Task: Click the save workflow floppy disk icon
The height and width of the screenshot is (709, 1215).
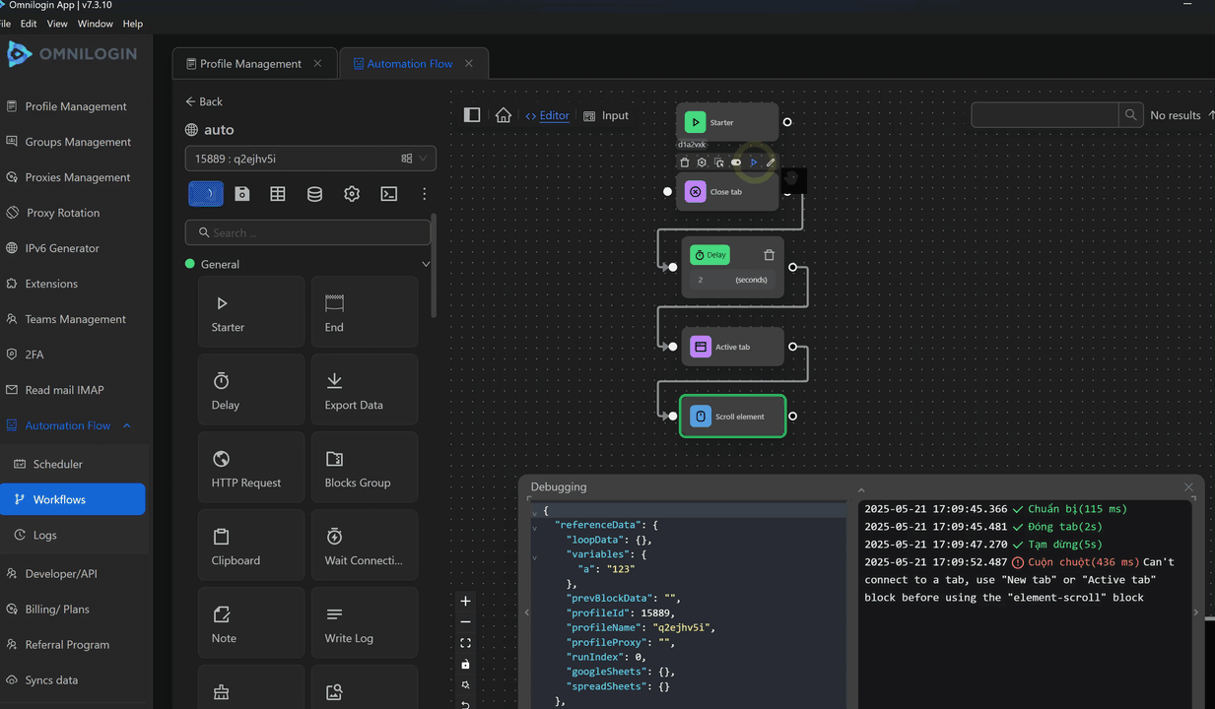Action: [x=242, y=194]
